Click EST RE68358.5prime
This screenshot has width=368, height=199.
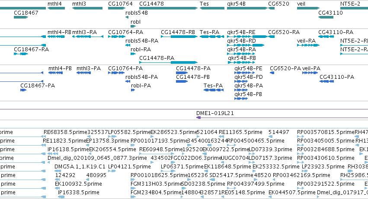point(65,132)
